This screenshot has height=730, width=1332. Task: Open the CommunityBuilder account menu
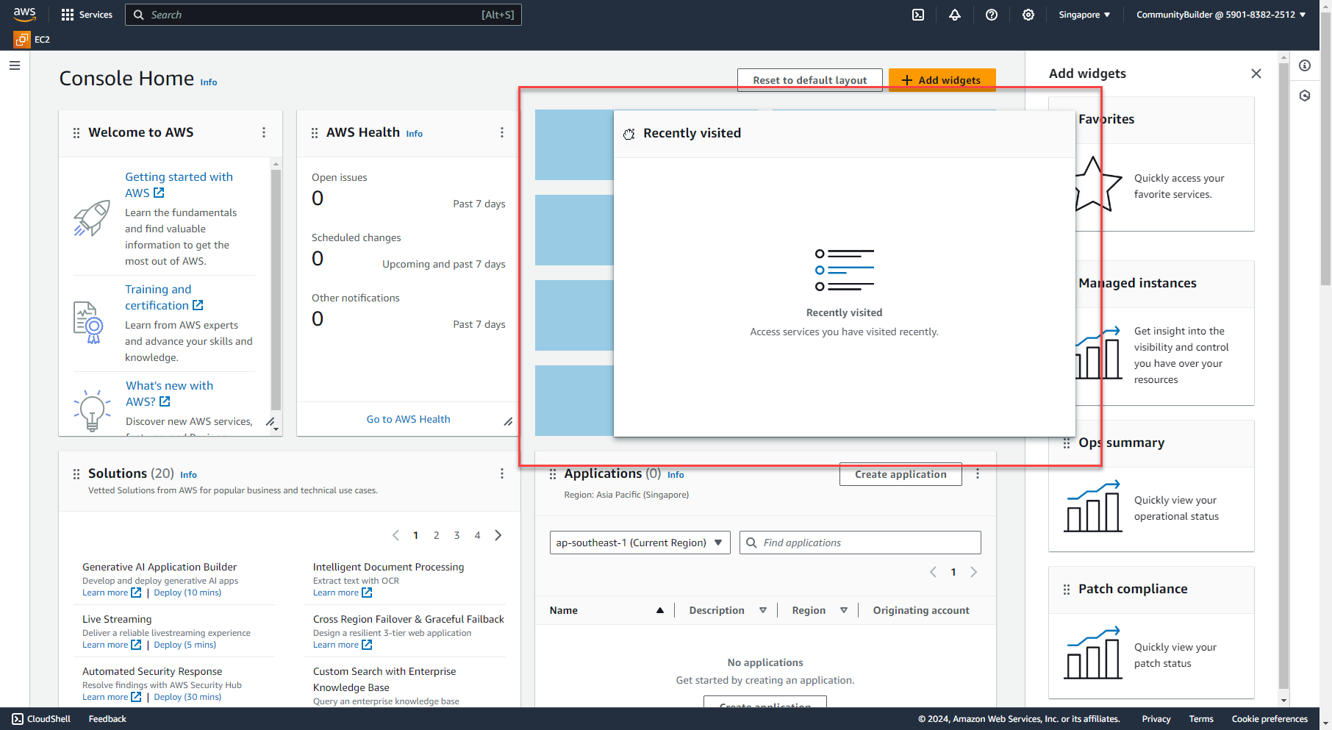(x=1221, y=15)
